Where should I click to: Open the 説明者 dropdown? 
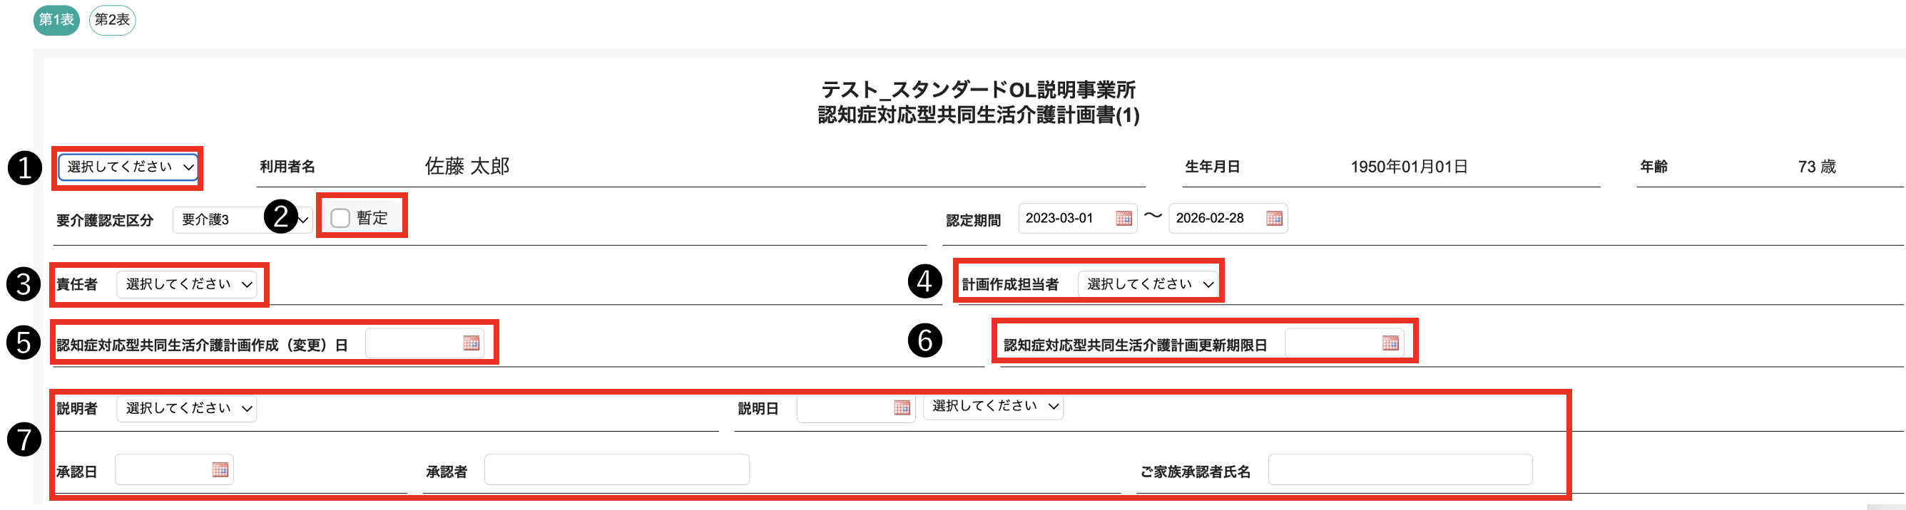pyautogui.click(x=186, y=408)
